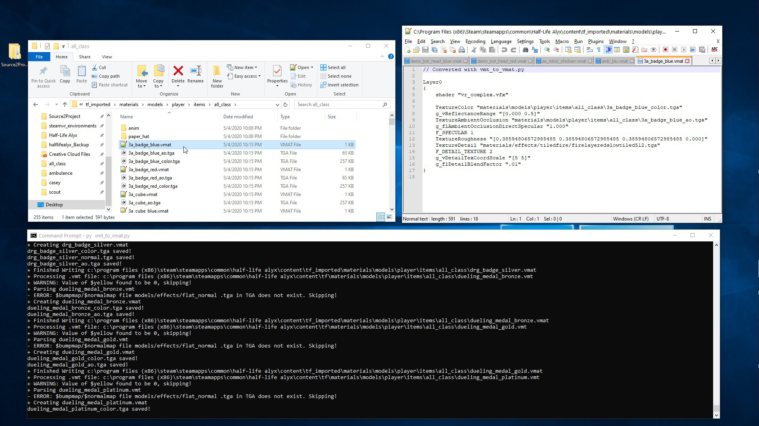Click the red Delete icon in ribbon
This screenshot has height=426, width=759.
(x=178, y=71)
